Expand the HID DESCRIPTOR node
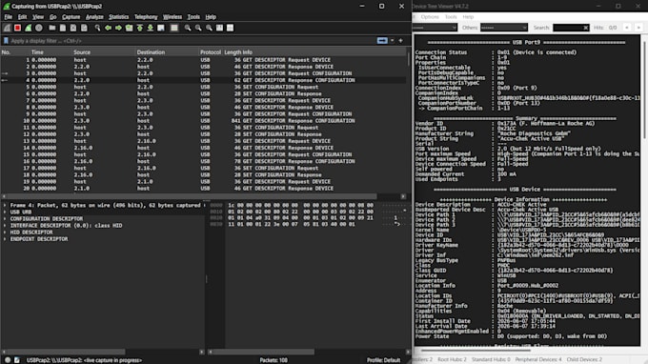648x364 pixels. pyautogui.click(x=5, y=233)
